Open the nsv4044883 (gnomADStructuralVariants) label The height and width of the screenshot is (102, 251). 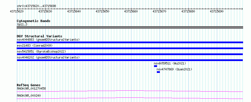coord(48,40)
